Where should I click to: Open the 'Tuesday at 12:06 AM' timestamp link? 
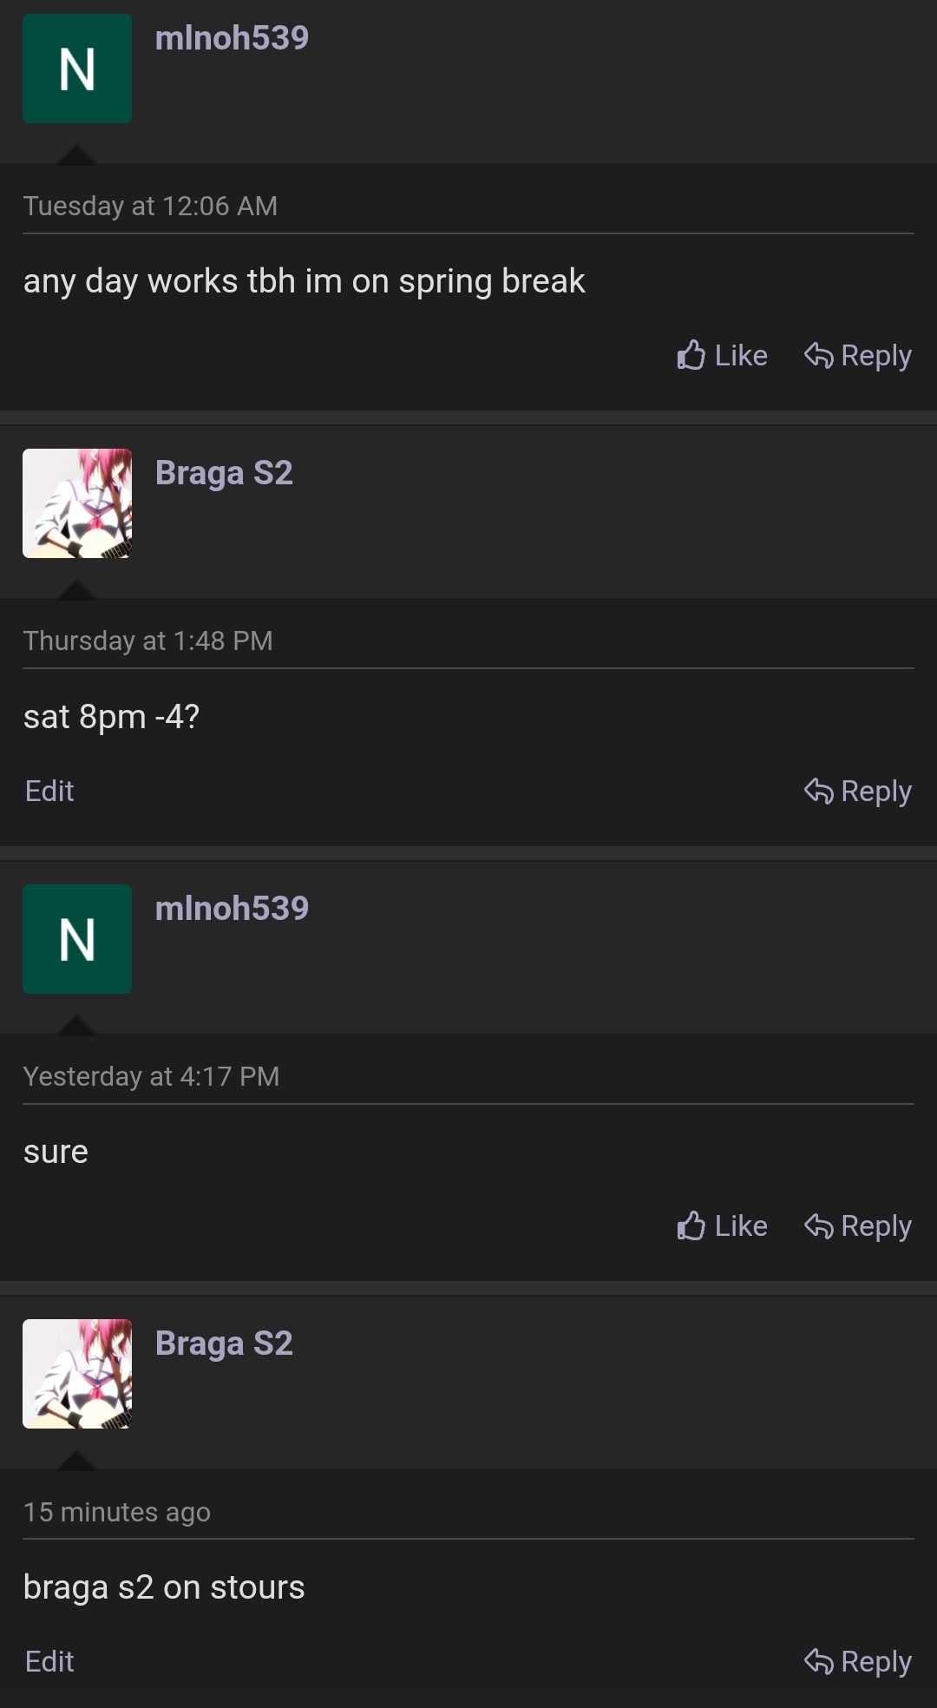pos(150,206)
